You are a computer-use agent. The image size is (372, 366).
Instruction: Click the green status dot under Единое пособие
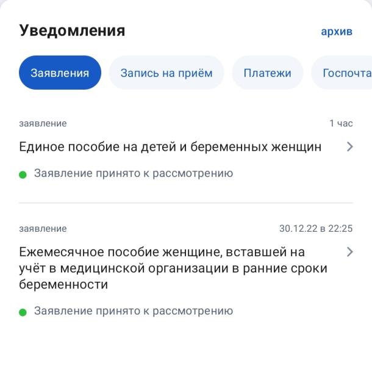23,174
